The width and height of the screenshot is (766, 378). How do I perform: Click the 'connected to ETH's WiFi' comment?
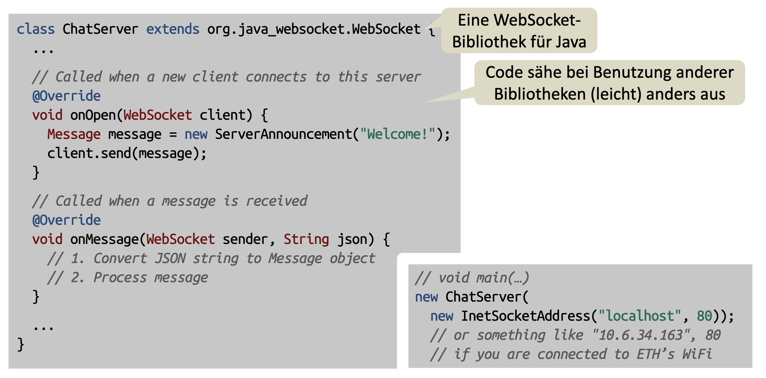point(571,354)
